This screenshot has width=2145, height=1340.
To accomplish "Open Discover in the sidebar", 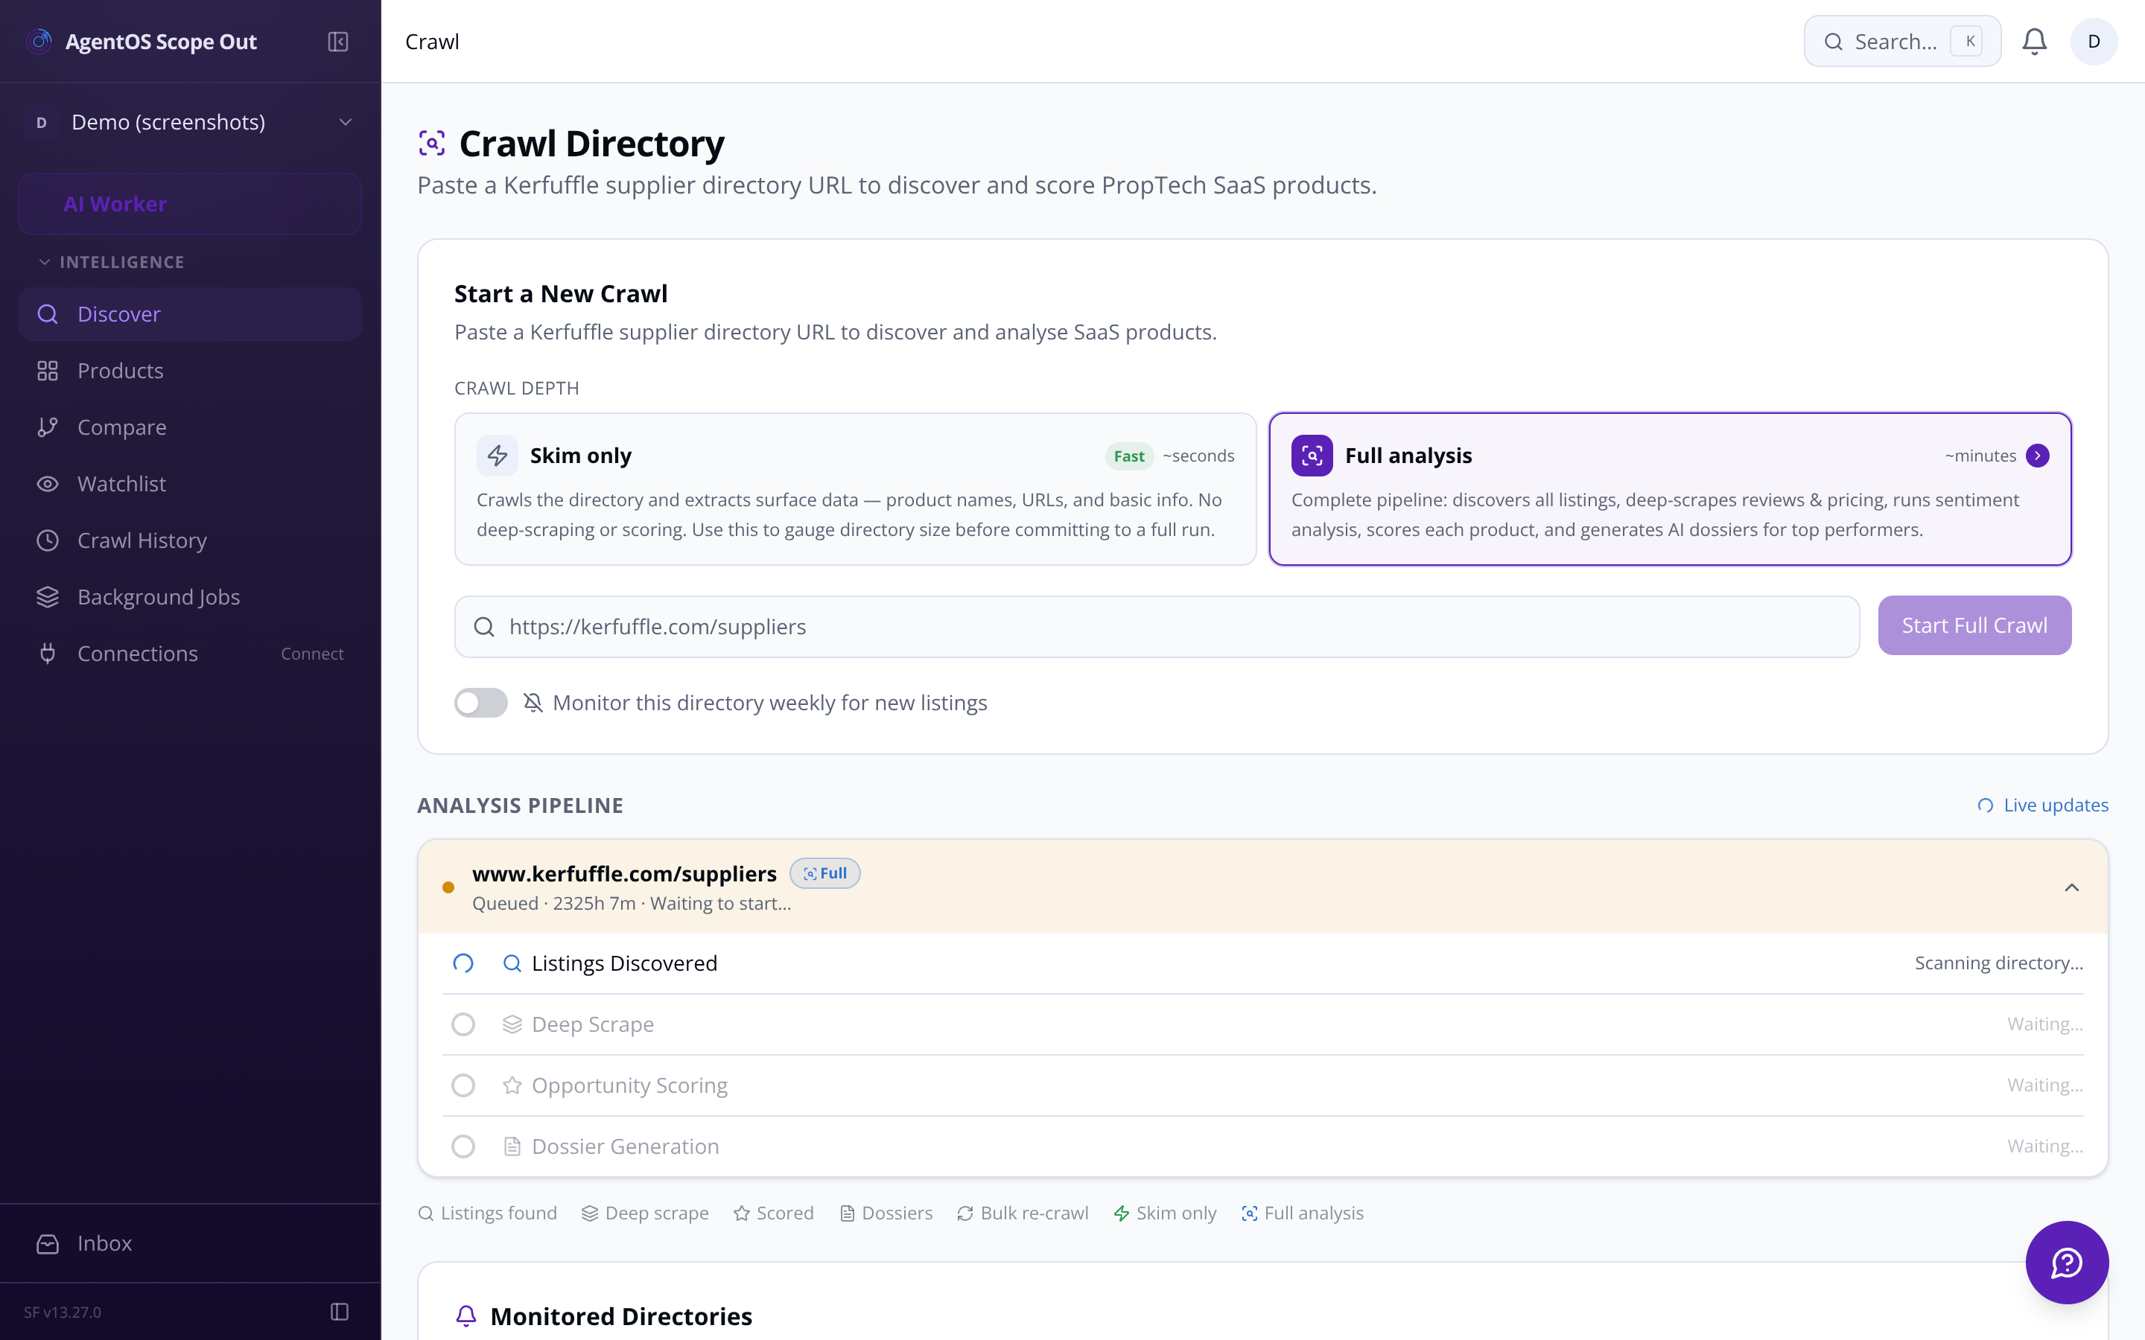I will (x=190, y=313).
